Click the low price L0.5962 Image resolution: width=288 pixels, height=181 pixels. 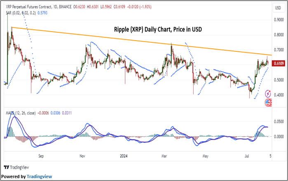106,7
